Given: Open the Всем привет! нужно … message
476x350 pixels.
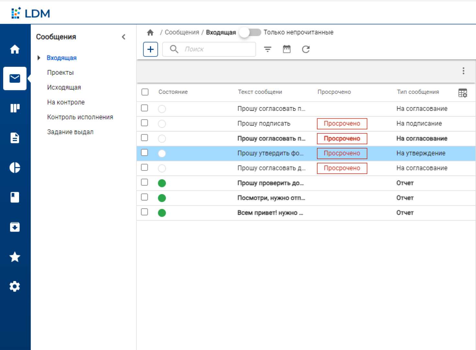Looking at the screenshot, I should (270, 213).
